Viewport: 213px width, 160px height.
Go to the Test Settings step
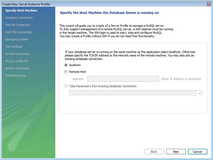(14, 47)
